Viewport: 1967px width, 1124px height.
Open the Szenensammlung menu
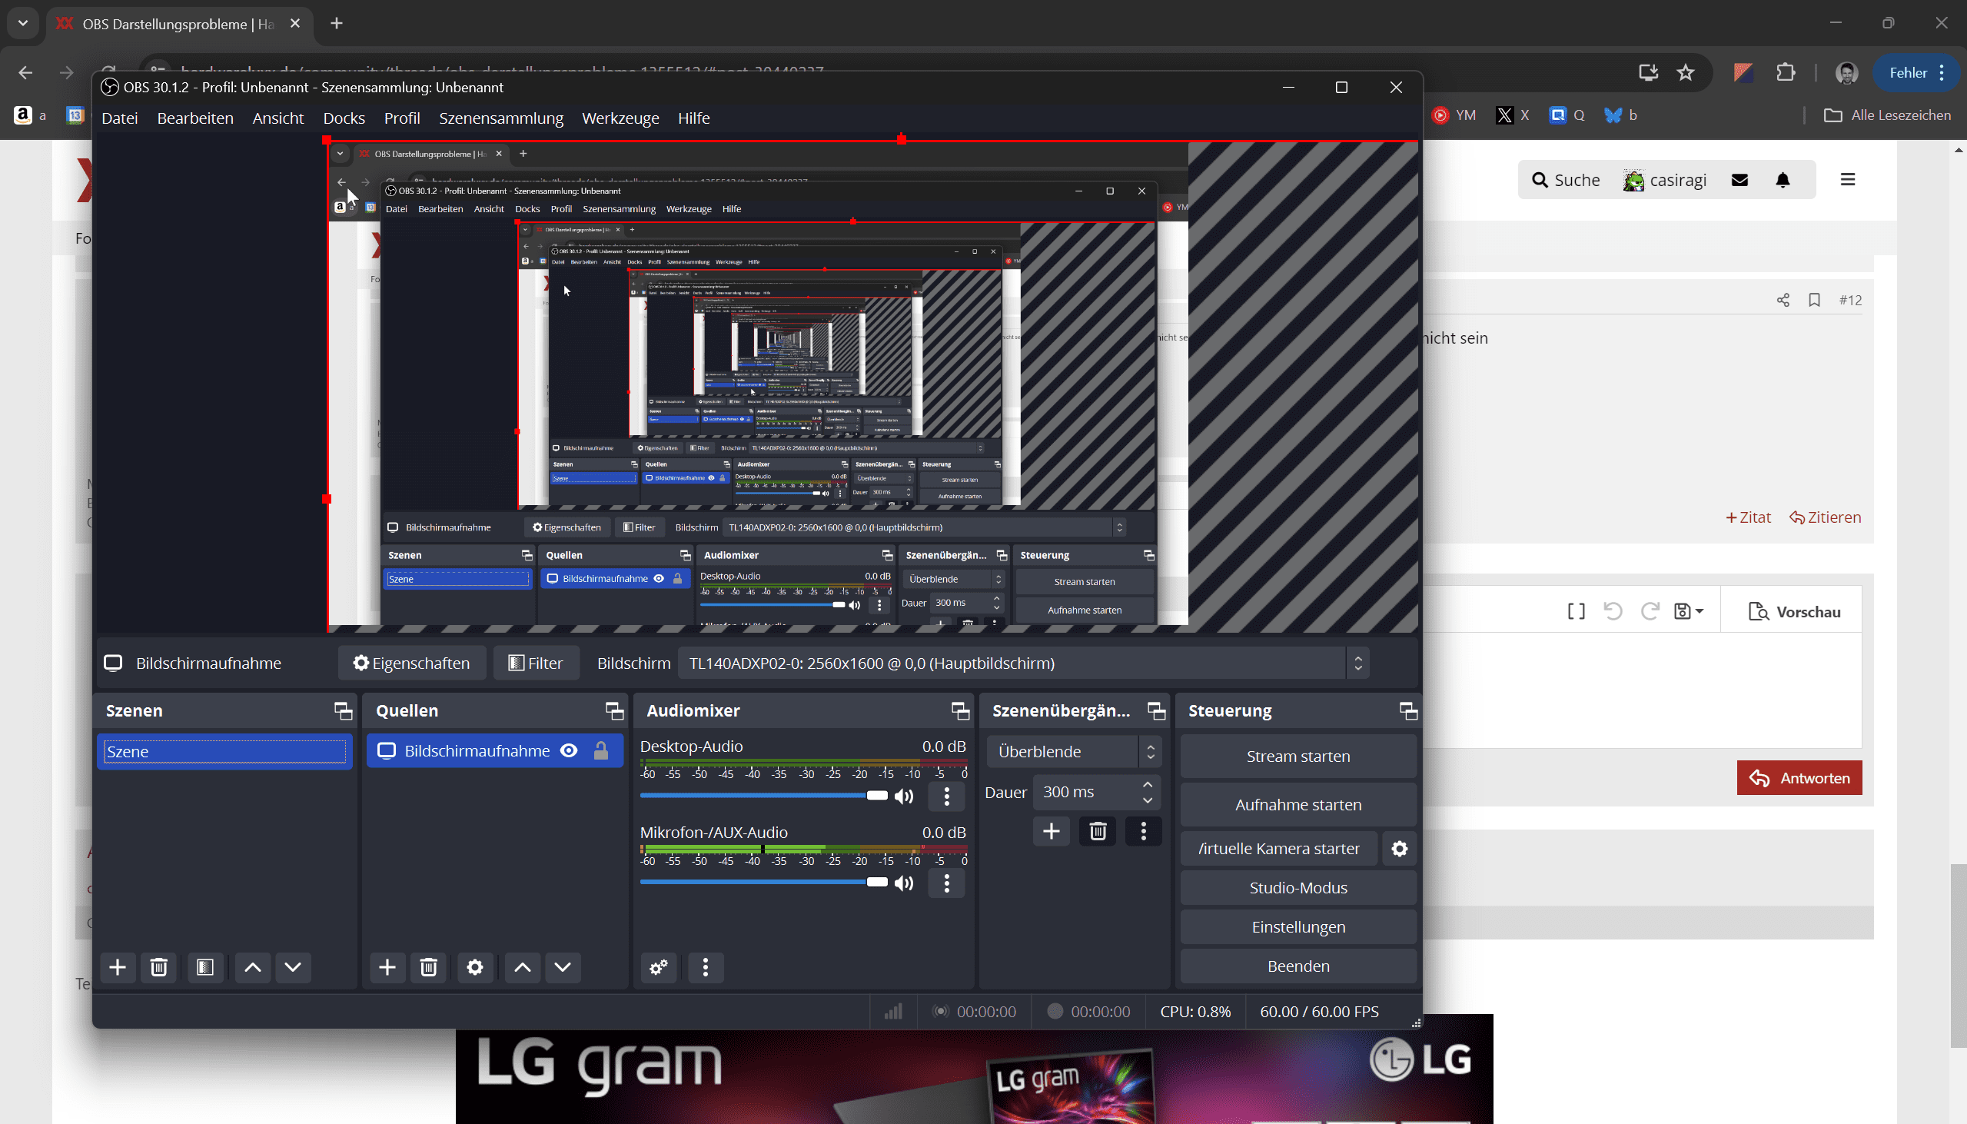click(x=501, y=118)
